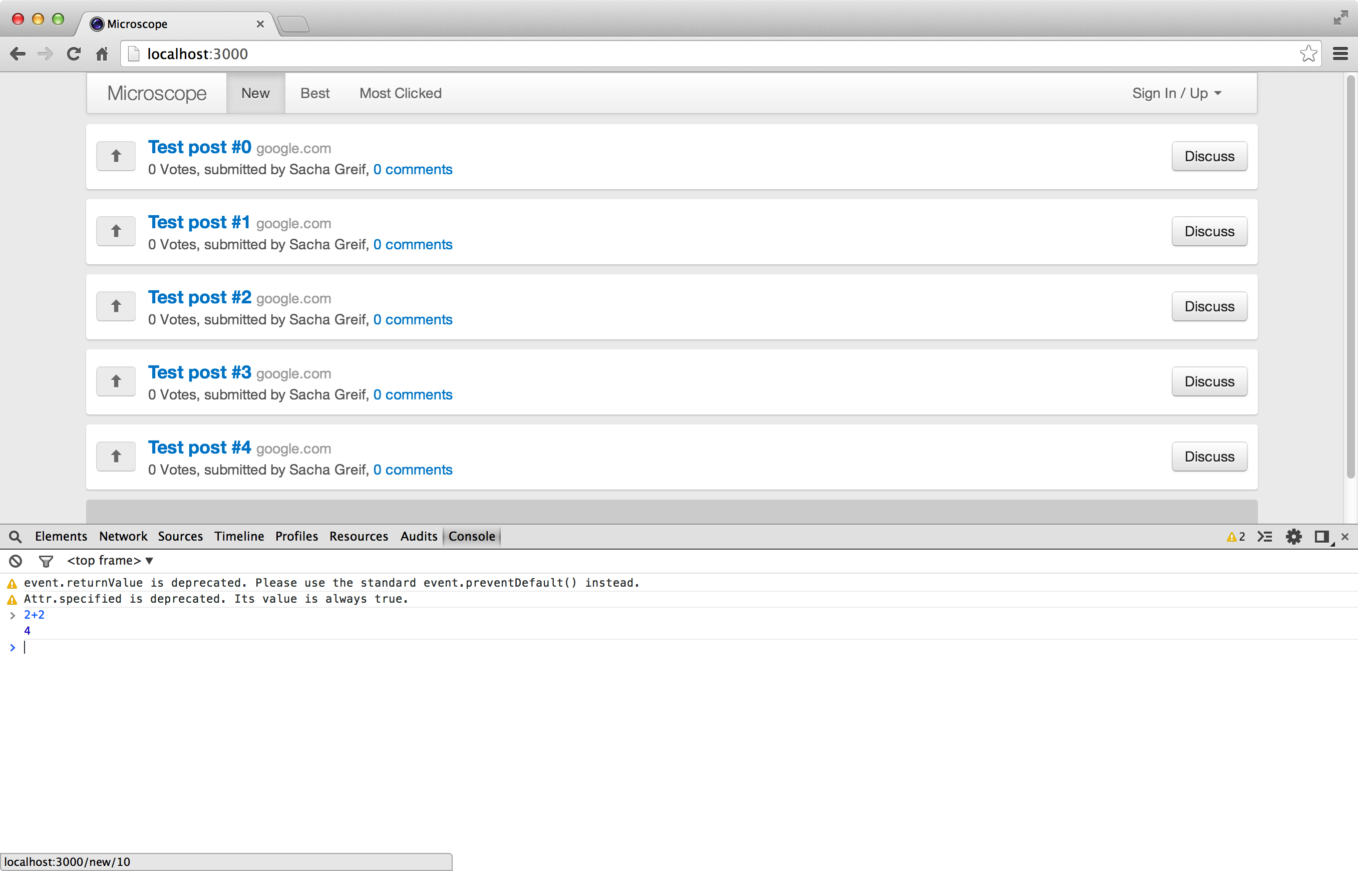Expand the Sign In / Up dropdown
This screenshot has height=871, width=1358.
pyautogui.click(x=1176, y=93)
